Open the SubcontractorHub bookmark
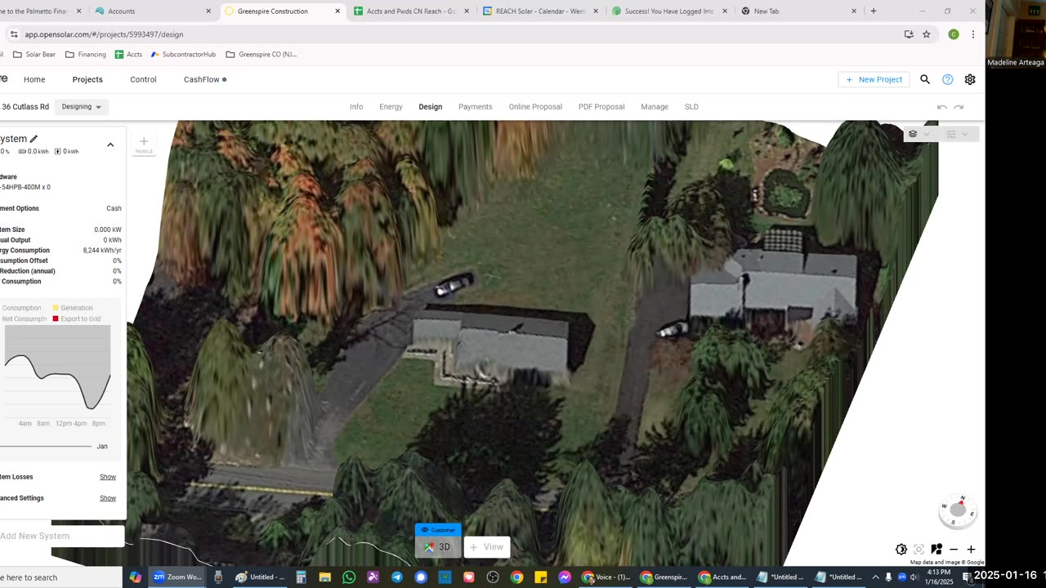 pos(183,55)
